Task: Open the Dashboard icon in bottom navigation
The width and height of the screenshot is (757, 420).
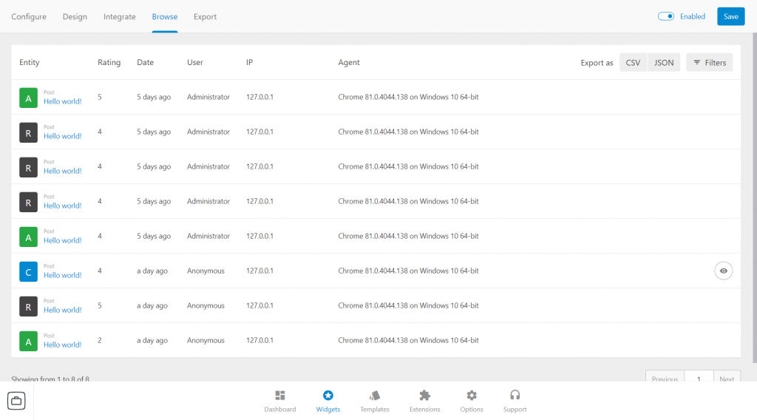Action: click(x=280, y=396)
